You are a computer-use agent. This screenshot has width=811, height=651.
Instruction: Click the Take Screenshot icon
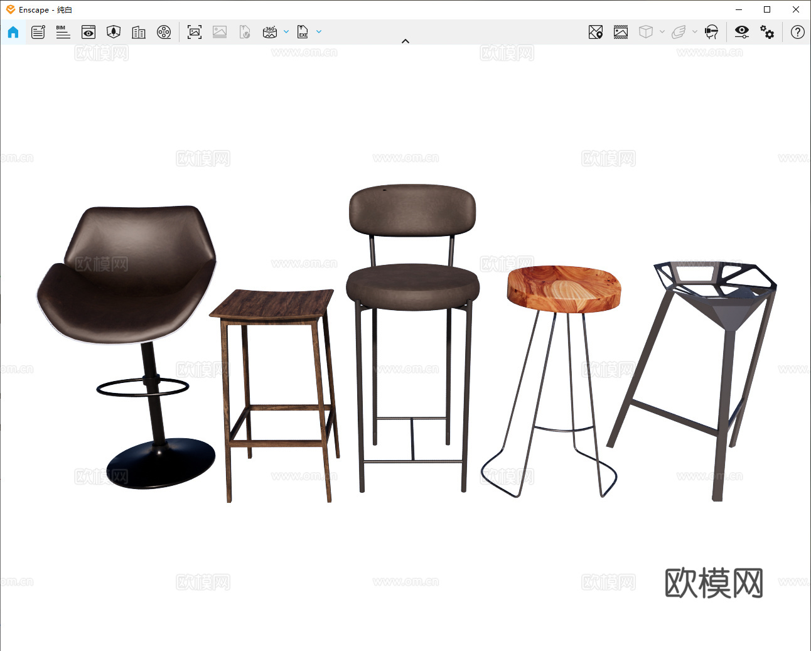195,32
